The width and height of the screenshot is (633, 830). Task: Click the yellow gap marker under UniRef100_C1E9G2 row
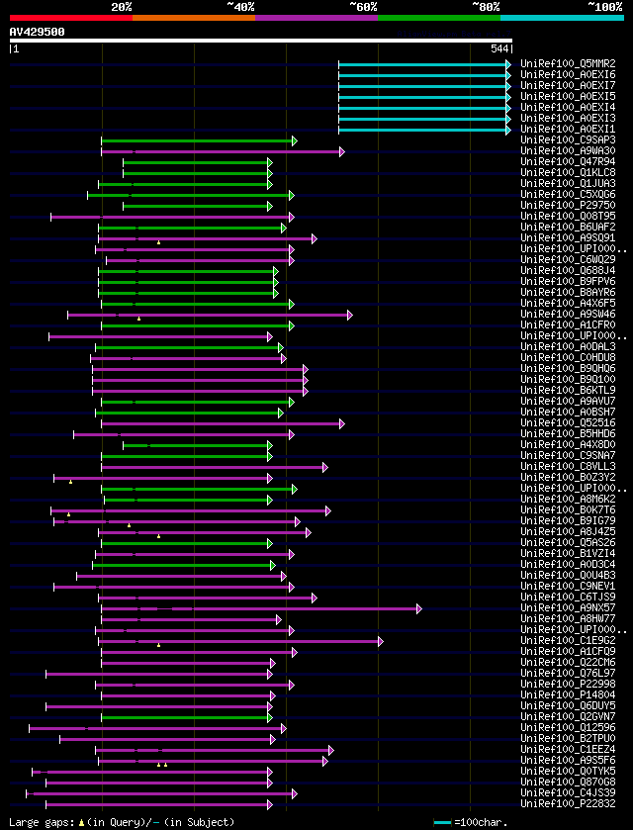[158, 645]
